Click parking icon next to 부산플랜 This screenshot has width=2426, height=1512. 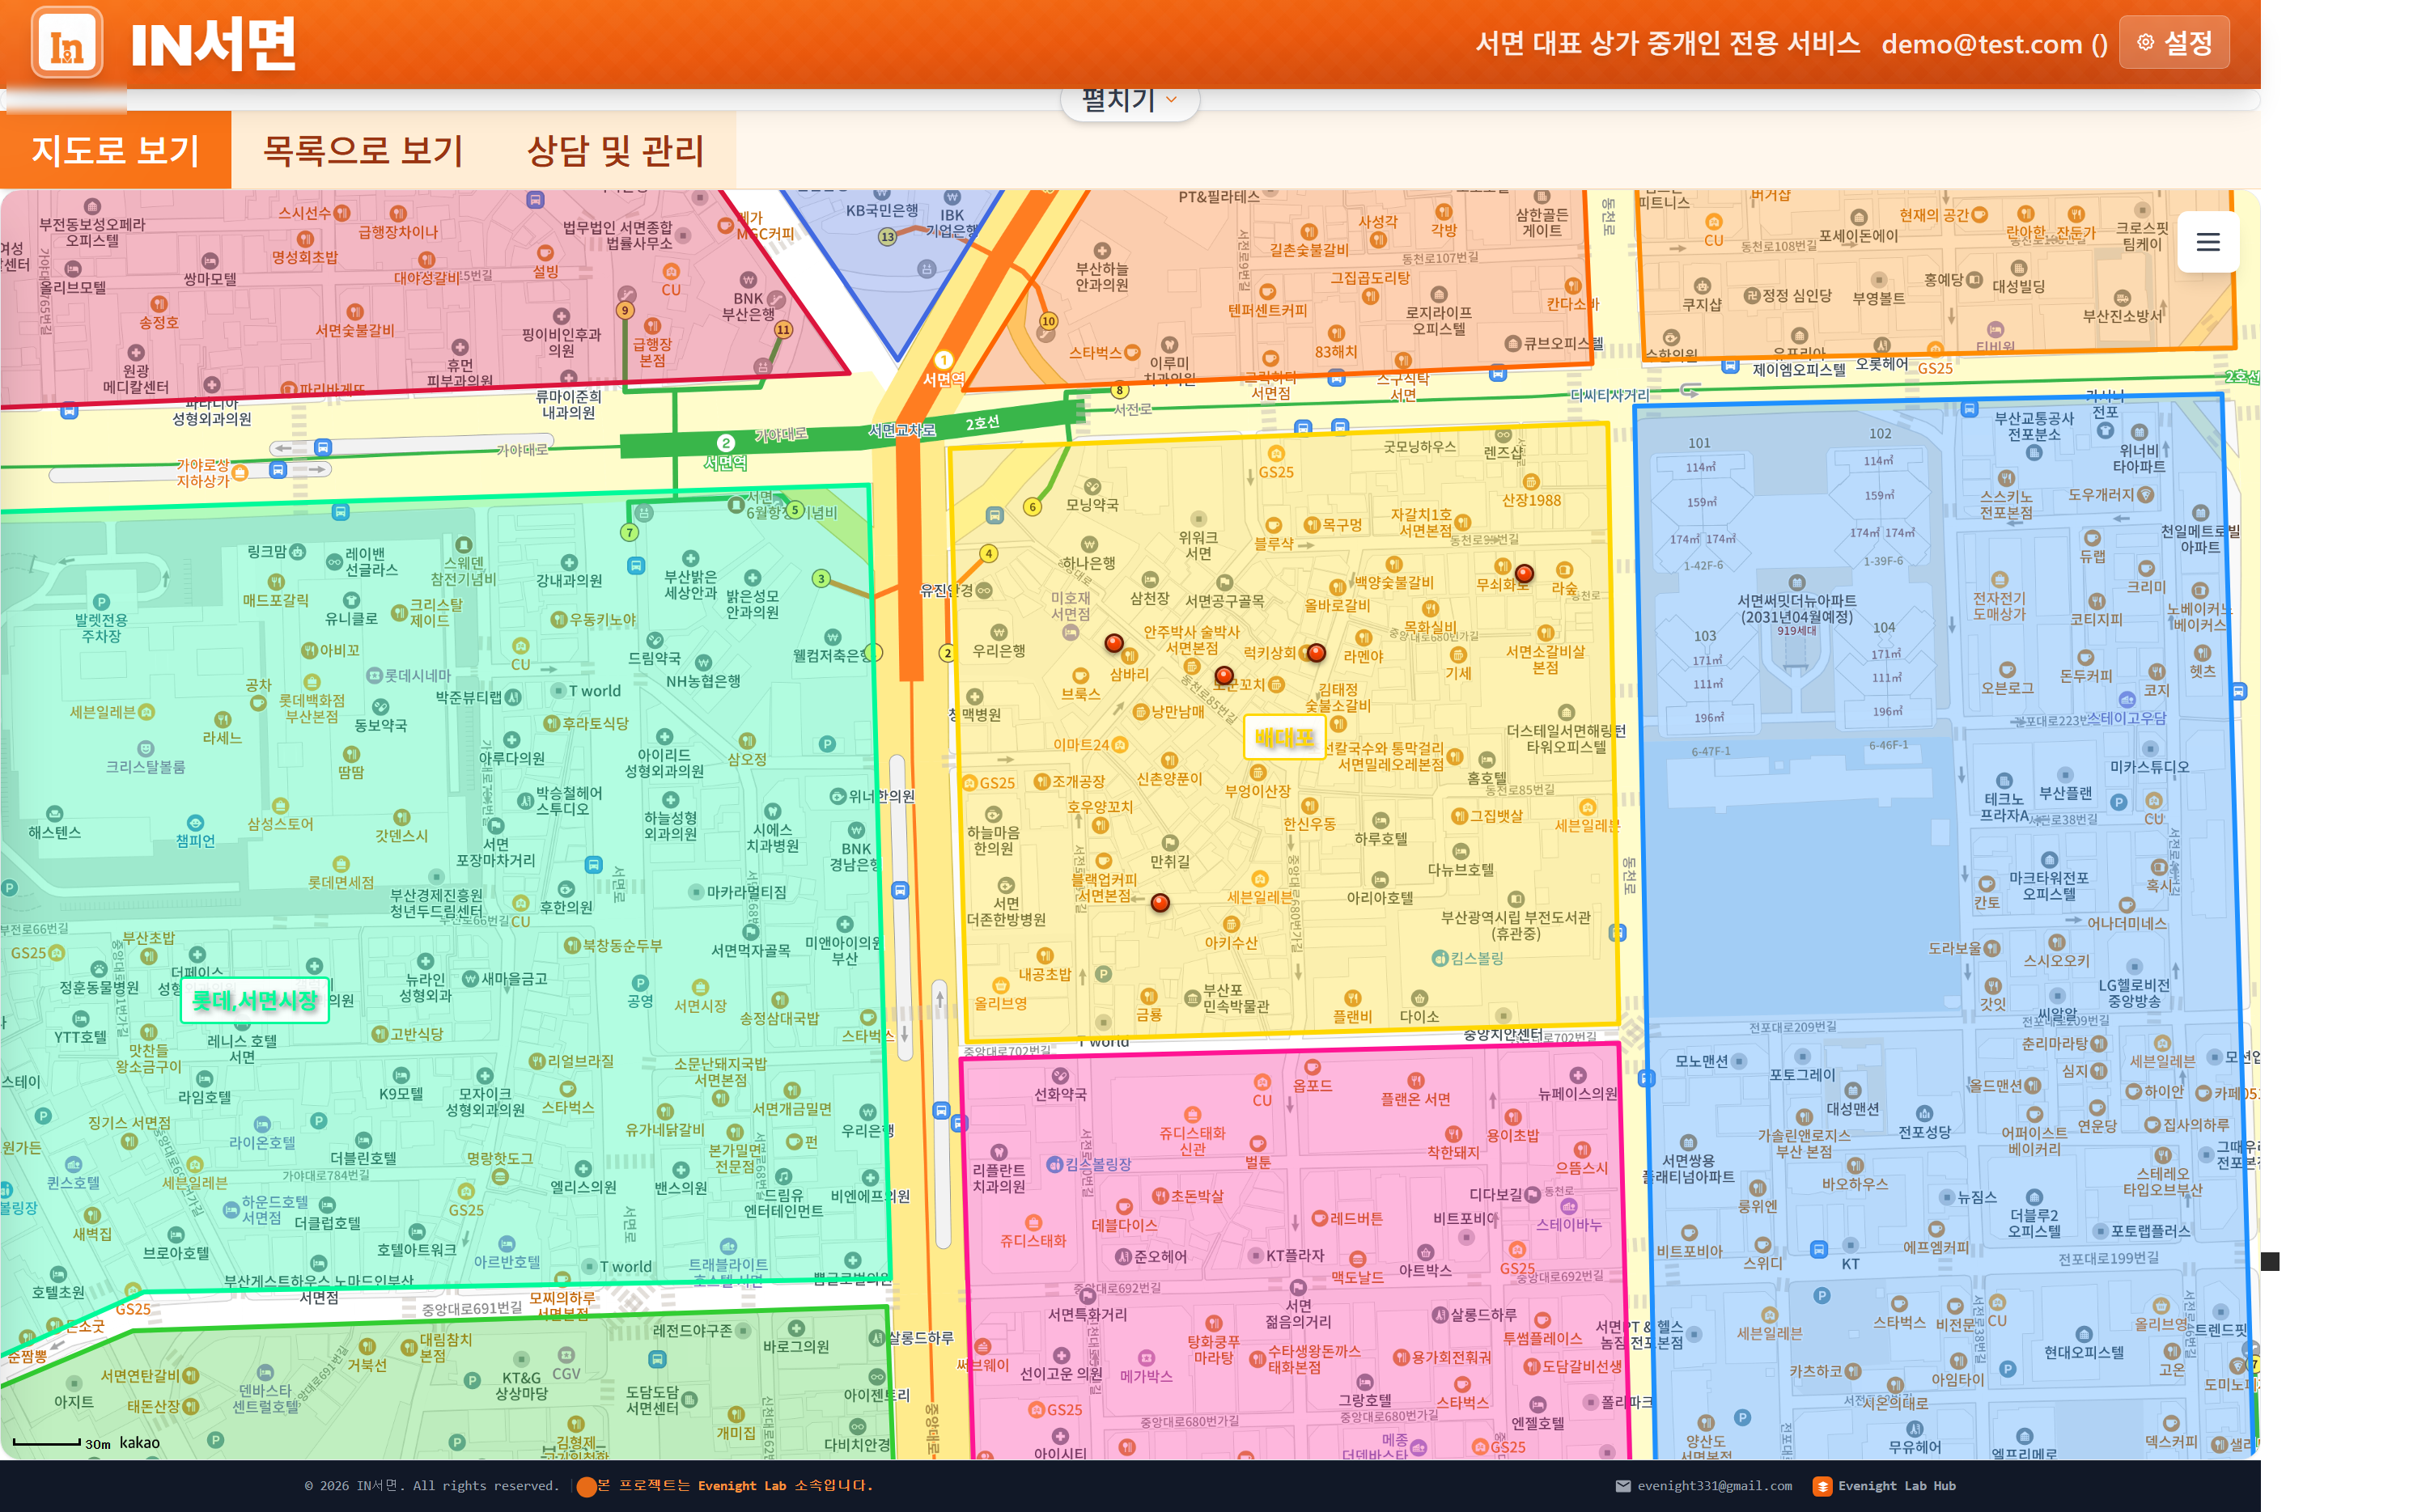[2118, 802]
